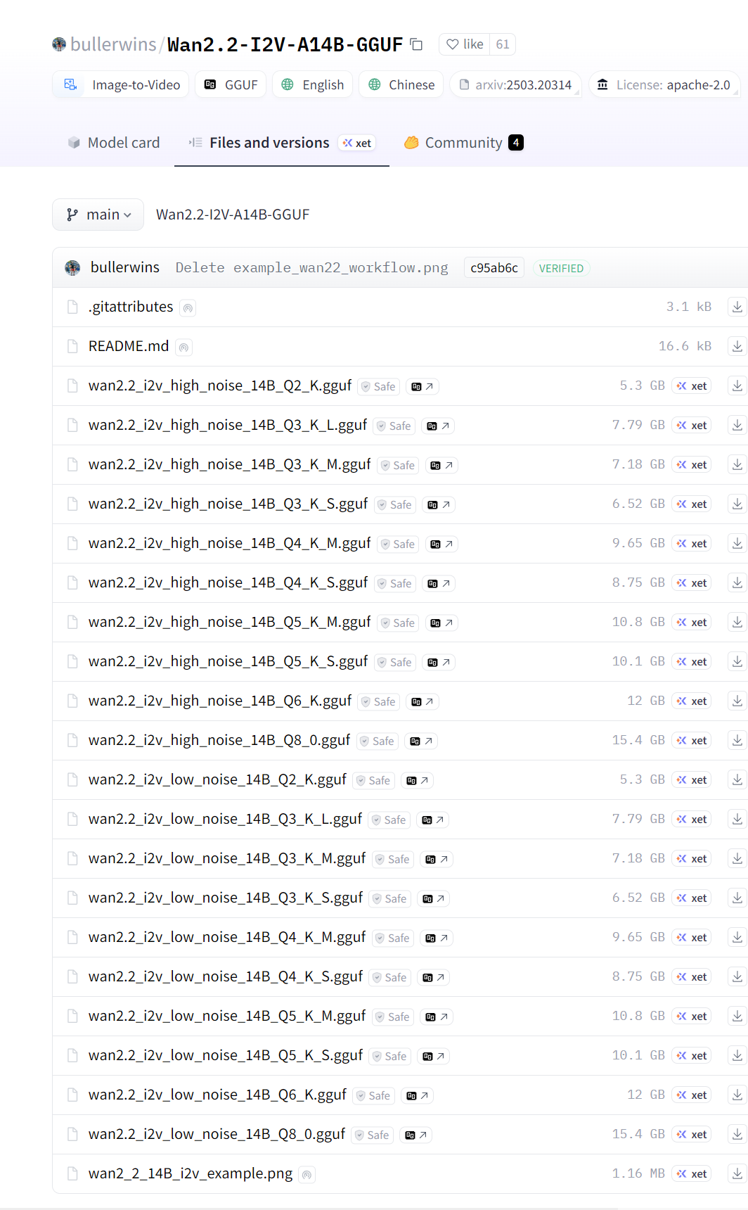This screenshot has height=1210, width=748.
Task: Click xet badge on low_noise Q5_K_S row
Action: pyautogui.click(x=692, y=1055)
